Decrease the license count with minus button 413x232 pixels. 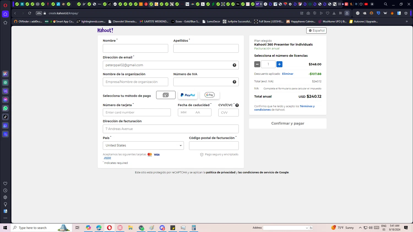click(257, 64)
